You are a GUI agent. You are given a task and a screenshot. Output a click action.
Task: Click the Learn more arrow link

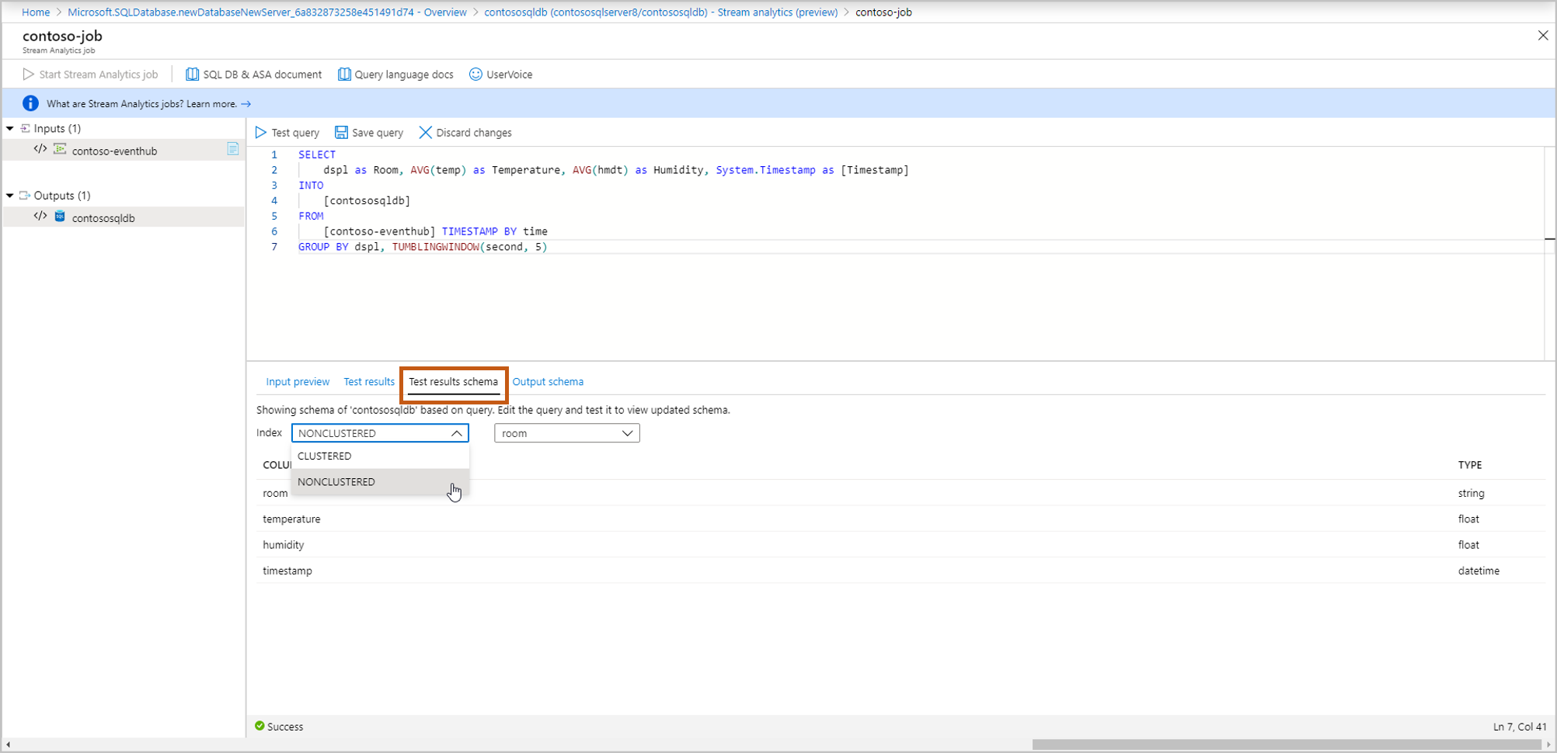pyautogui.click(x=246, y=104)
